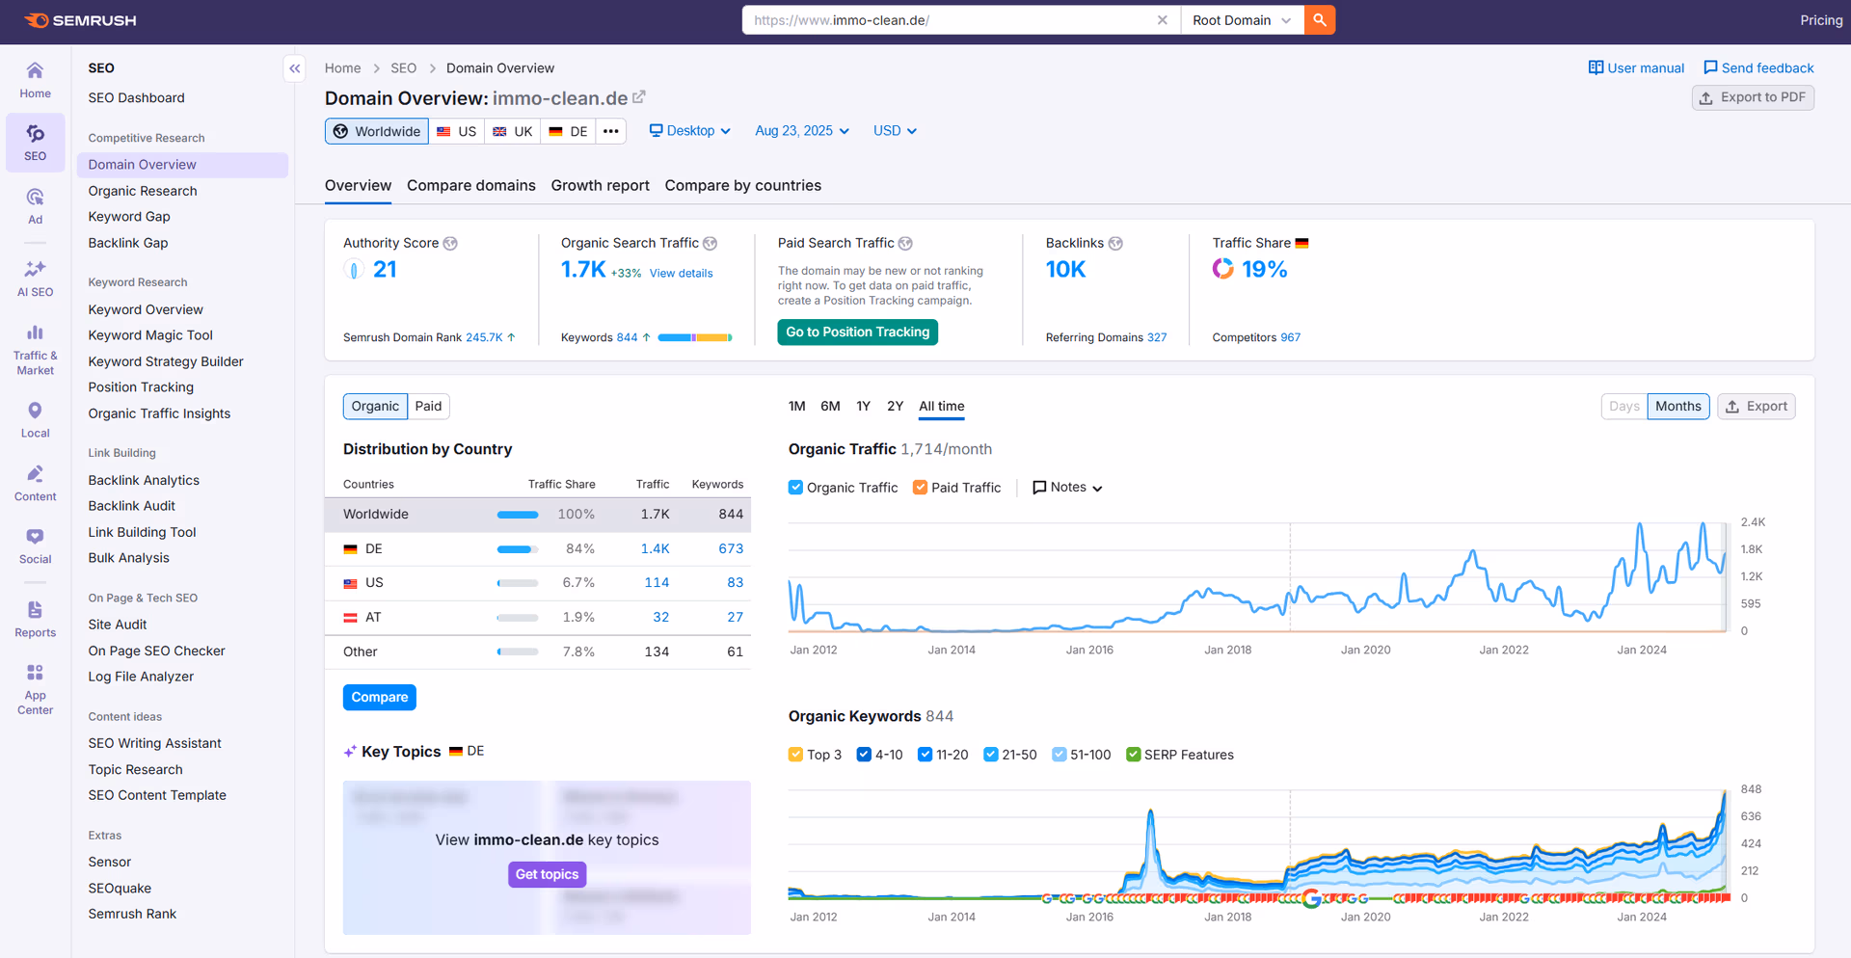
Task: Open Traffic & Market sidebar icon
Action: [35, 349]
